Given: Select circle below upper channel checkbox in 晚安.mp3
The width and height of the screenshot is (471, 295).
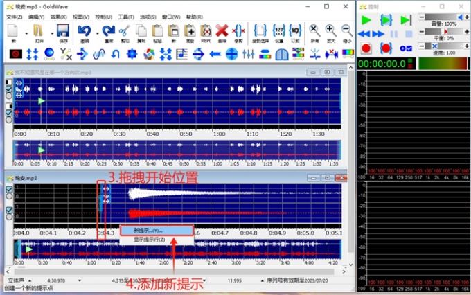Looking at the screenshot, I should [9, 196].
